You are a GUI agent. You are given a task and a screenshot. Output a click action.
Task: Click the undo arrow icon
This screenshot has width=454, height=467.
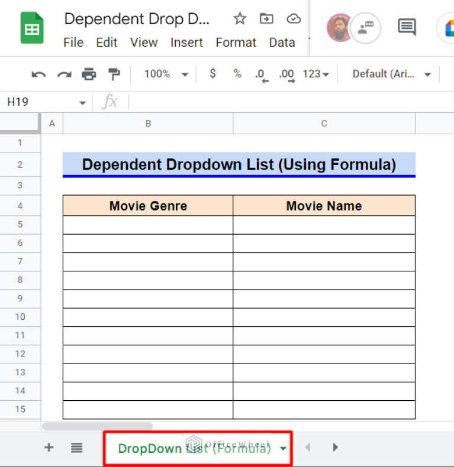(39, 74)
